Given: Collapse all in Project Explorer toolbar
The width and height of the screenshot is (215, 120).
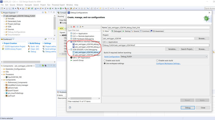Looking at the screenshot, I should [x=43, y=12].
